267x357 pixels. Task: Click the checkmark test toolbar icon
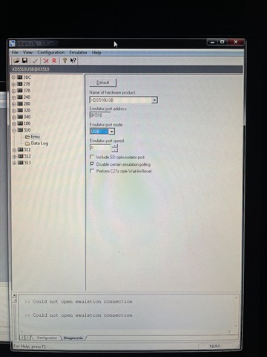coord(35,61)
